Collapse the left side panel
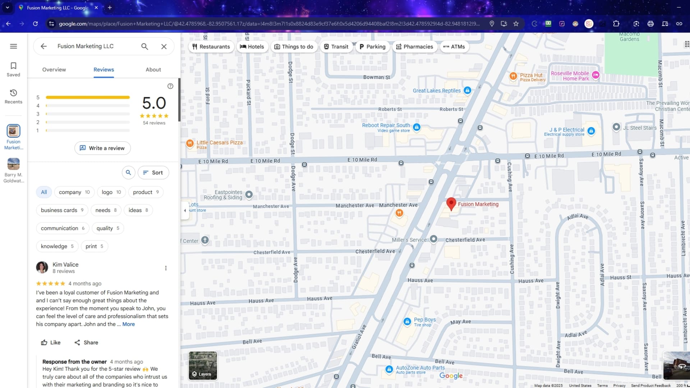 point(185,211)
